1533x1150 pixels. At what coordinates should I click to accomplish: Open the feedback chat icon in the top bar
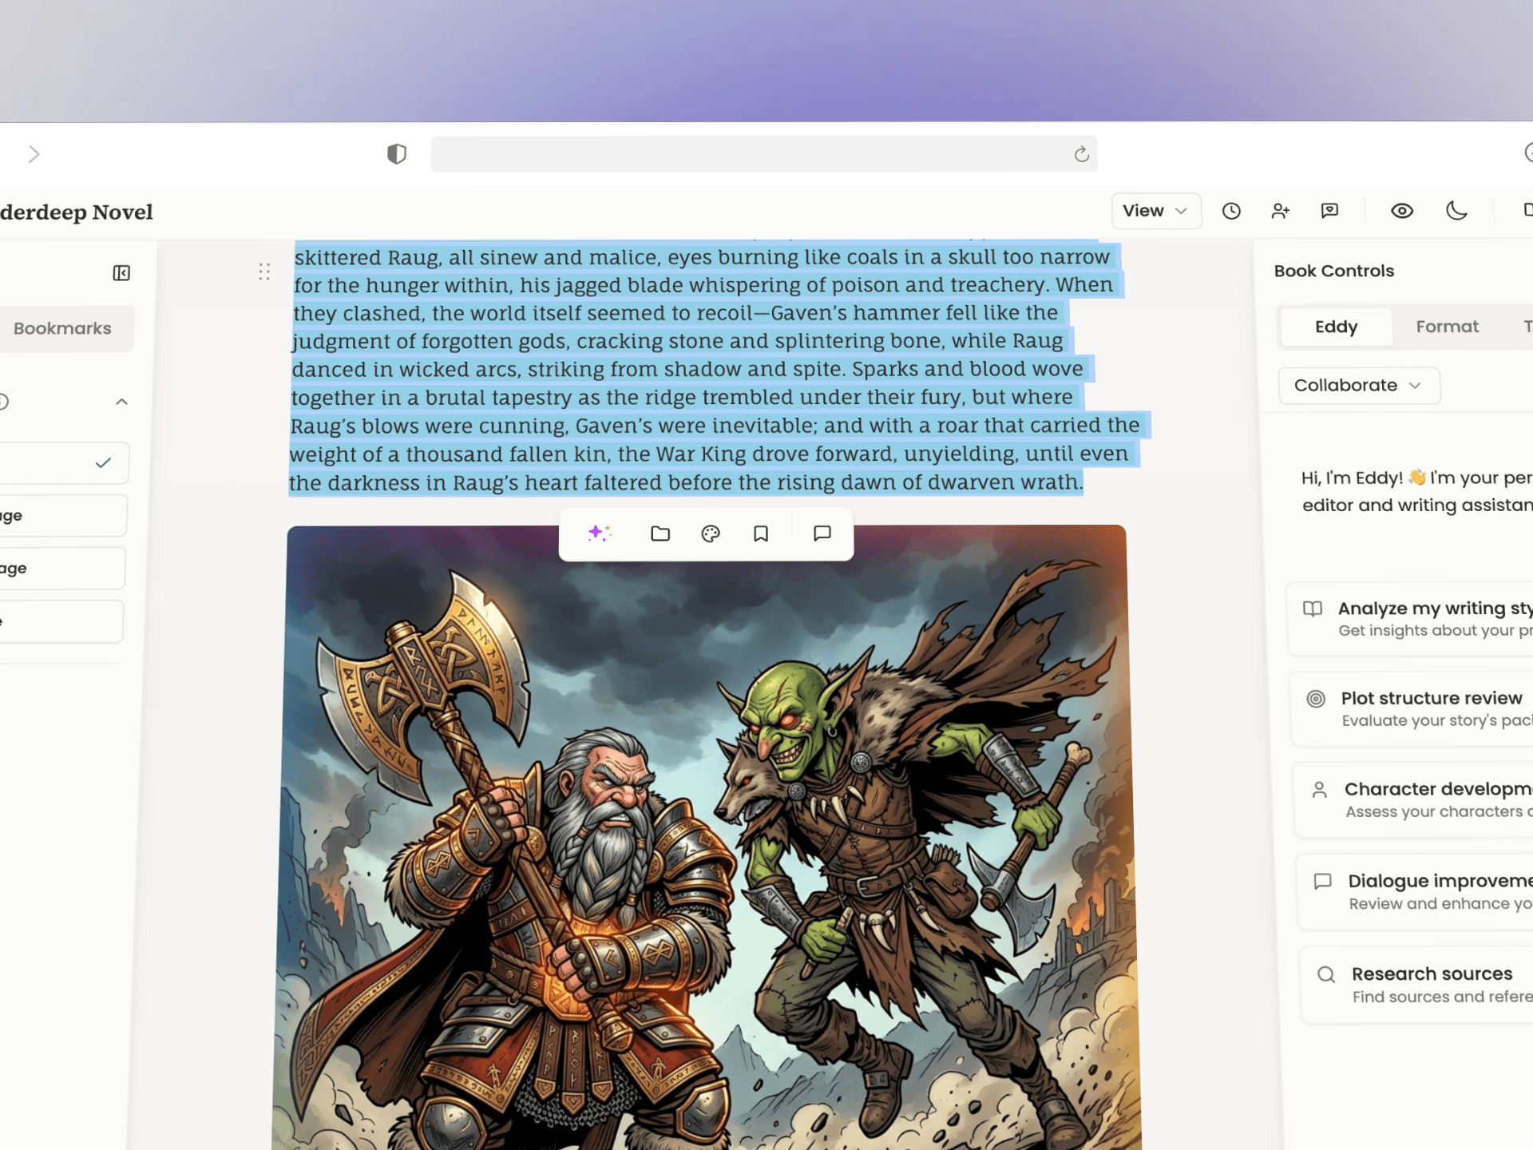click(1330, 211)
